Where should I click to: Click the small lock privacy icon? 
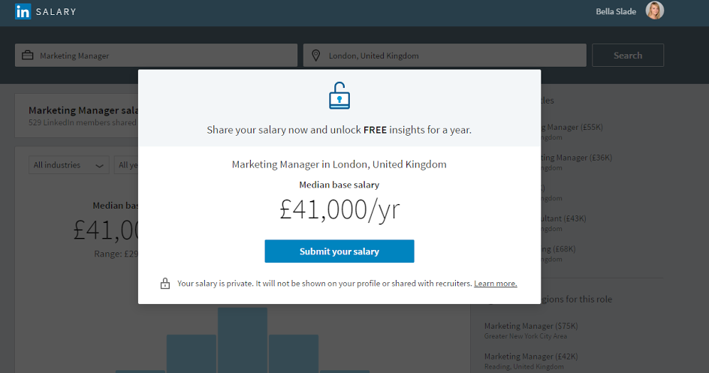click(x=165, y=283)
